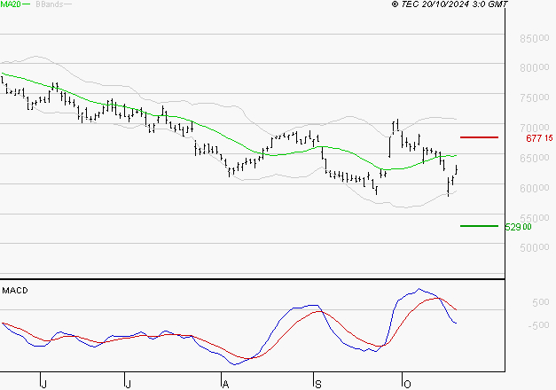Click the 600.00 price axis label
556x390 pixels.
535,188
